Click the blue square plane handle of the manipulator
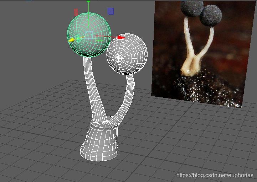 click(x=111, y=11)
